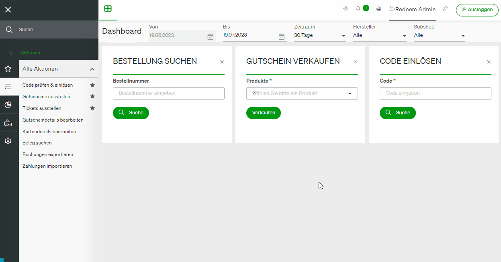Viewport: 501px width, 262px height.
Task: Open the Hersteller dropdown
Action: (380, 35)
